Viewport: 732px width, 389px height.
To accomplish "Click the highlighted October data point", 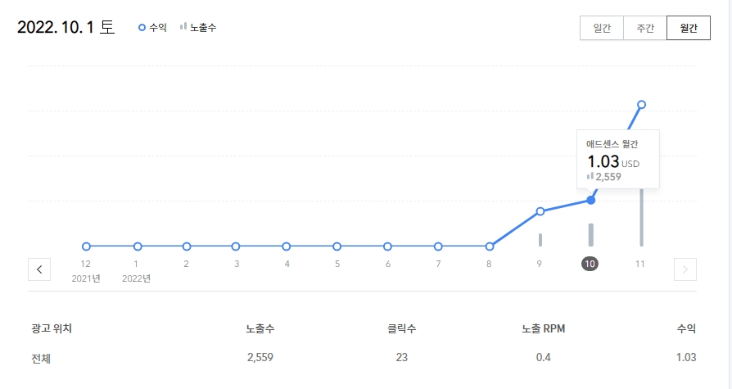I will [x=591, y=201].
